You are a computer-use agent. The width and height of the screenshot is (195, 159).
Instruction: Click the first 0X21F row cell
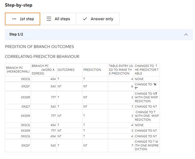(x=18, y=86)
